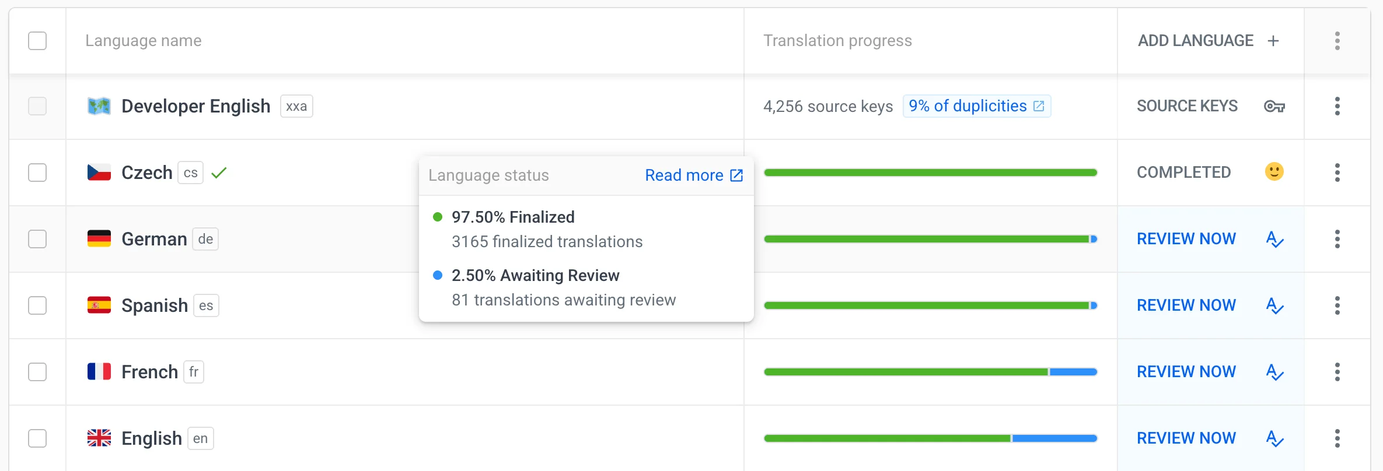Click the French review spellcheck icon
1383x471 pixels.
point(1274,372)
